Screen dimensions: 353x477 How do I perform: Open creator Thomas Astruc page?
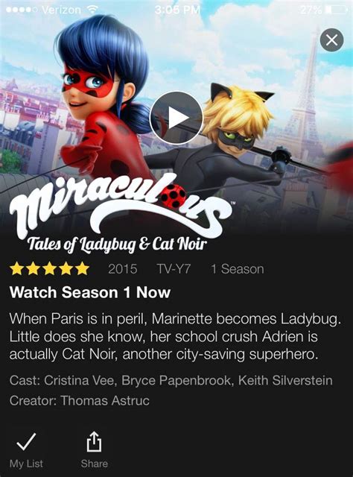[105, 401]
